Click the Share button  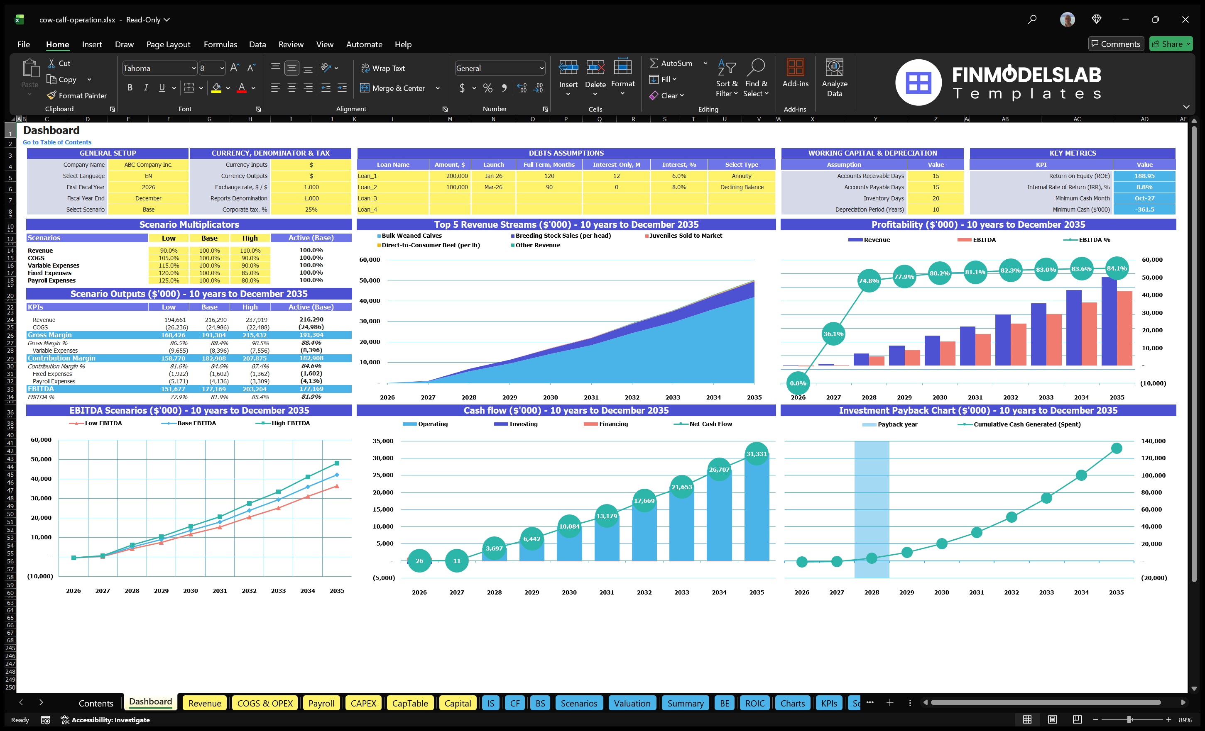point(1171,44)
